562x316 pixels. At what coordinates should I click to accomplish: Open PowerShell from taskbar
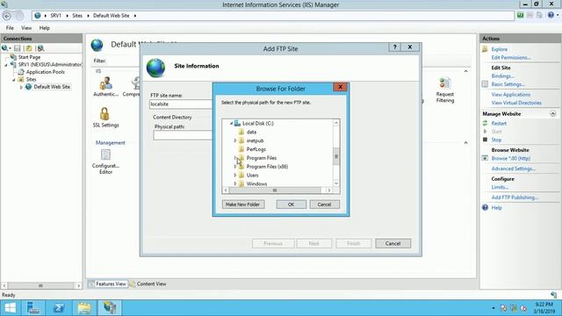pyautogui.click(x=59, y=308)
